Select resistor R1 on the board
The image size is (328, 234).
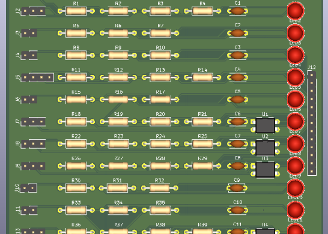(76, 11)
